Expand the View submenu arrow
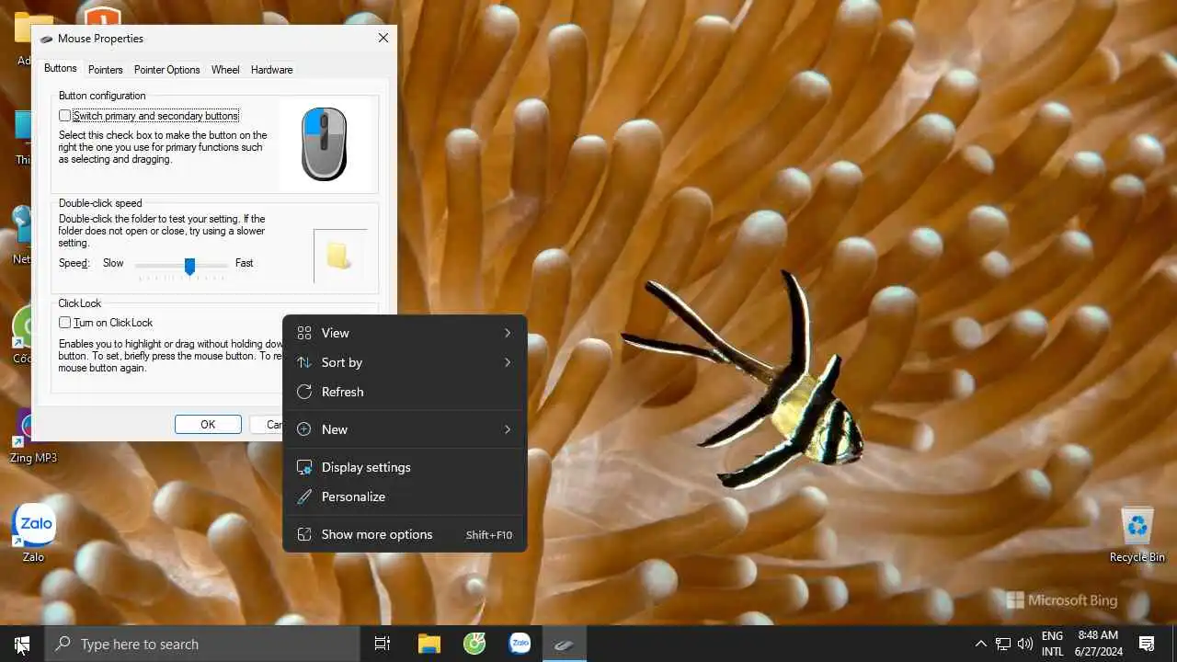Screen dimensions: 1177x662 508,333
